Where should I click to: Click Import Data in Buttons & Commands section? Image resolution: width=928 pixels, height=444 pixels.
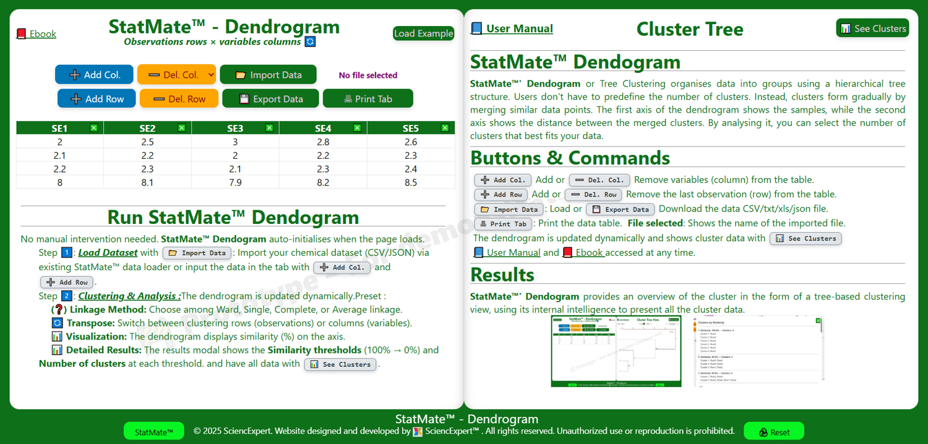pos(509,209)
